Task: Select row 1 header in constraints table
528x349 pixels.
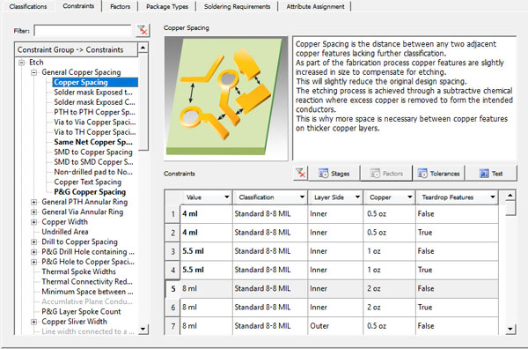Action: coord(172,214)
